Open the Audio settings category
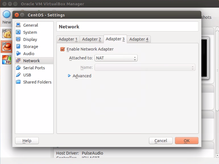This screenshot has width=219, height=164. tap(34, 54)
